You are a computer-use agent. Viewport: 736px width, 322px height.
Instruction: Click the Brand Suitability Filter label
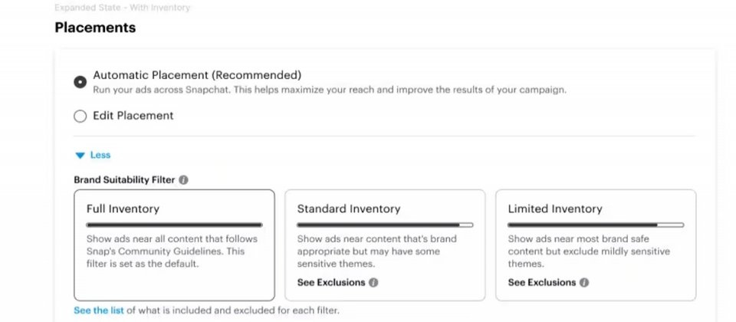click(x=124, y=179)
